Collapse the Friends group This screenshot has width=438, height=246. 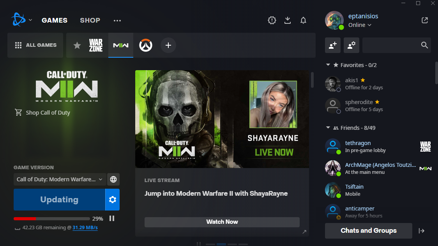(x=328, y=128)
